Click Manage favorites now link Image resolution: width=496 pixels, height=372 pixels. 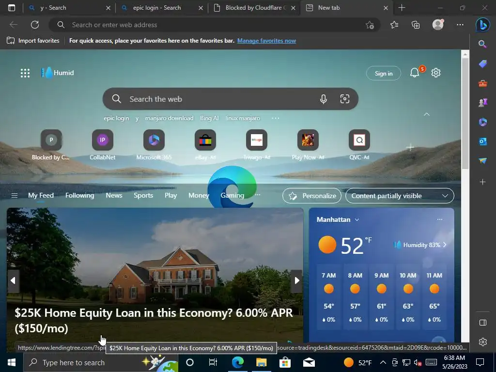point(267,41)
